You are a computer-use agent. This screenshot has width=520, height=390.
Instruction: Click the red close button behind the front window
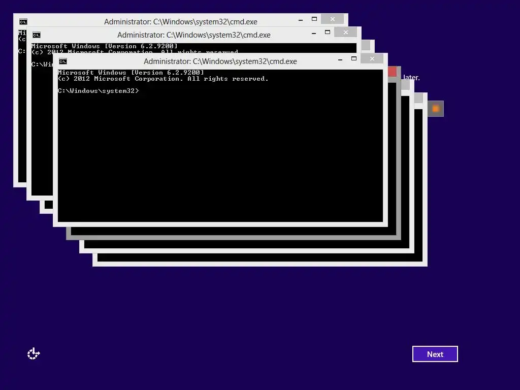click(392, 71)
